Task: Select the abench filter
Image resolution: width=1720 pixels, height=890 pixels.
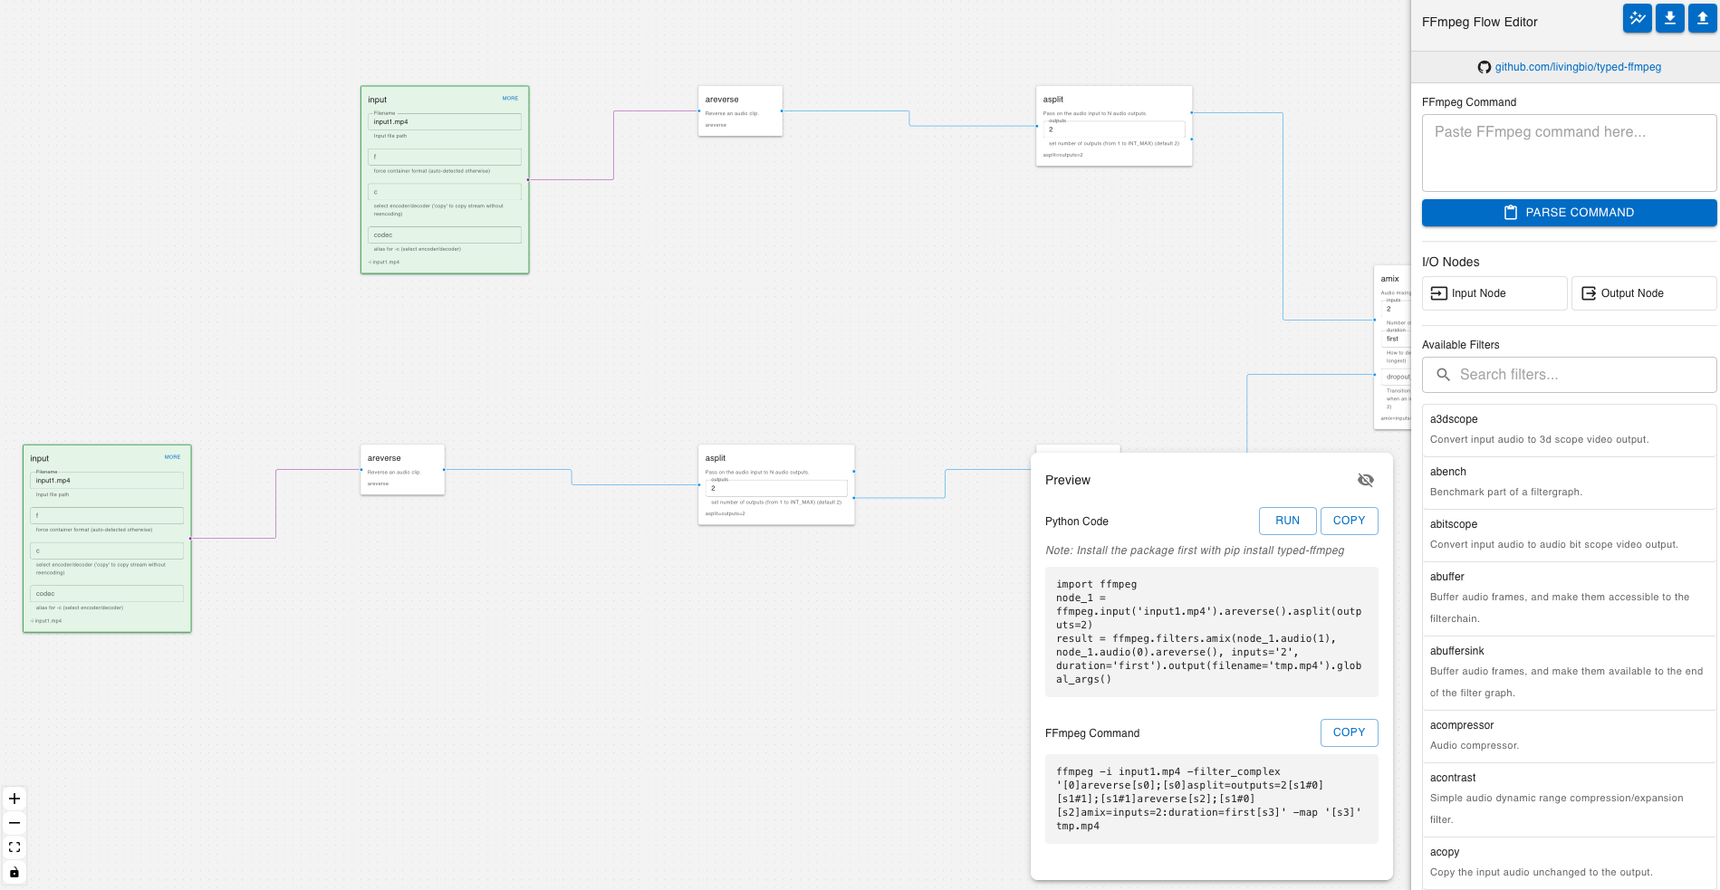Action: tap(1569, 483)
